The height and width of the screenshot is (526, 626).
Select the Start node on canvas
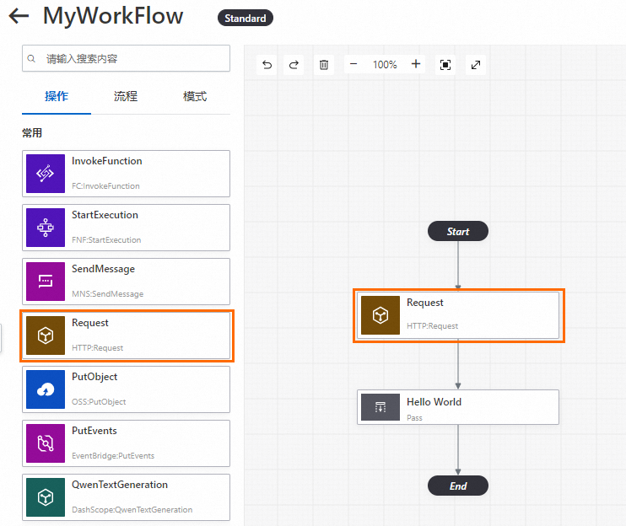(x=458, y=231)
